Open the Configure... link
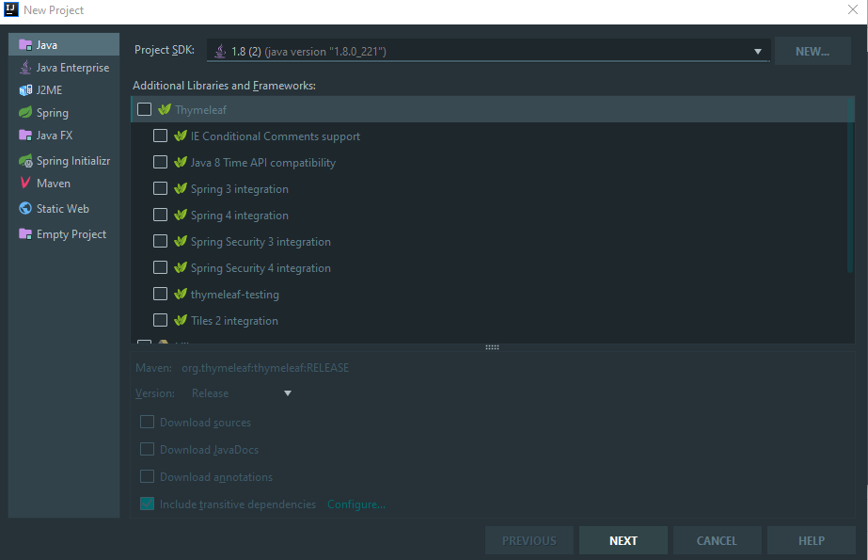868x560 pixels. tap(356, 504)
